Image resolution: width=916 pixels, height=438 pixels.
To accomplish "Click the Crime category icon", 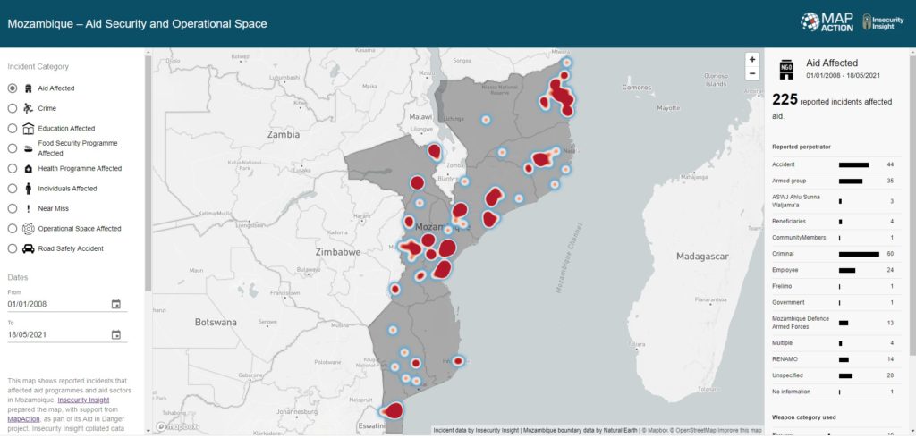I will point(29,108).
